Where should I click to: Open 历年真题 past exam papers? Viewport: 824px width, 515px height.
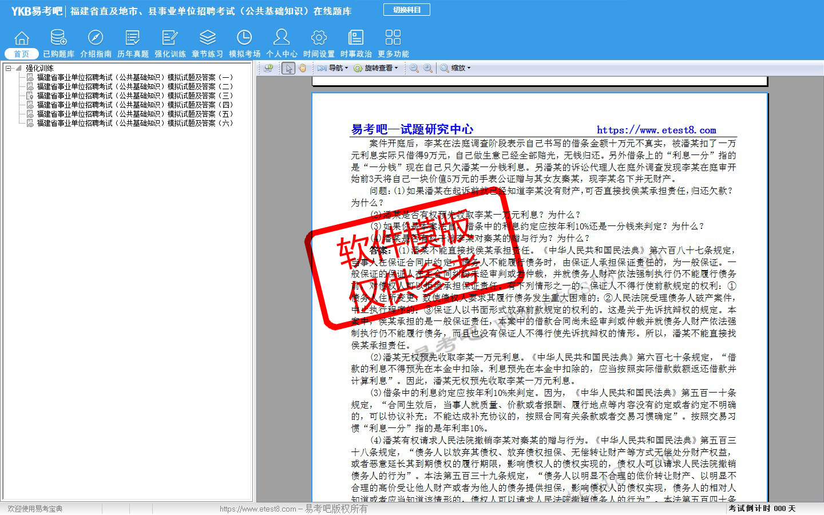click(x=133, y=43)
